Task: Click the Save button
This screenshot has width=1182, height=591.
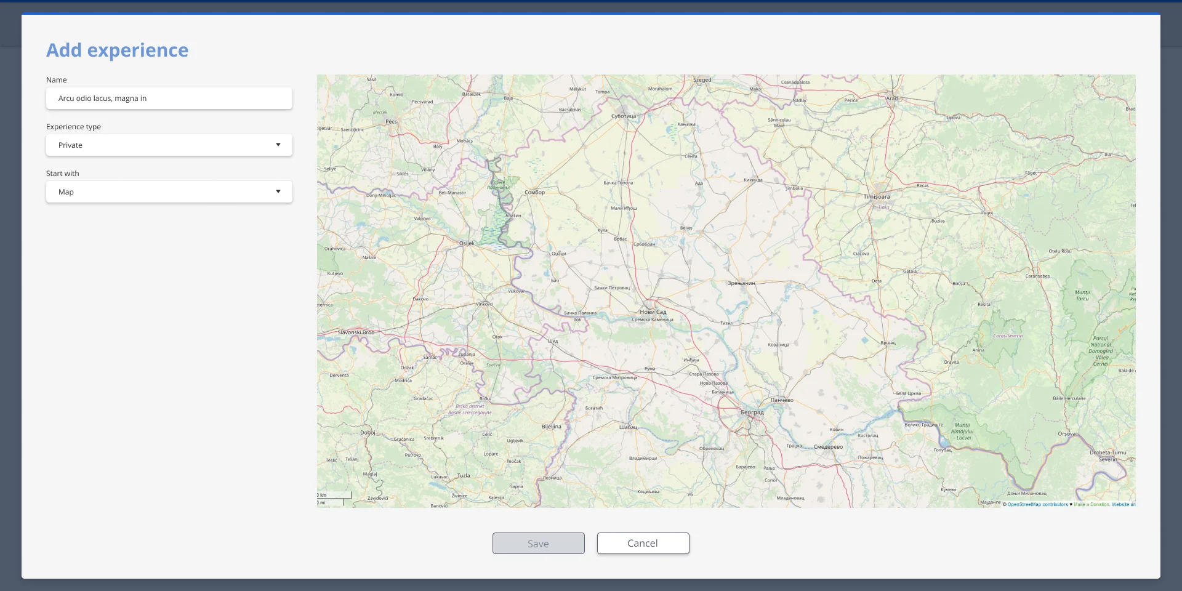Action: pyautogui.click(x=538, y=544)
